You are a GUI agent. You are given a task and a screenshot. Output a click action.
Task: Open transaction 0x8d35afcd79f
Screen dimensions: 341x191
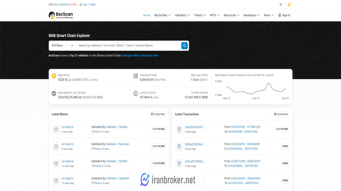195,127
